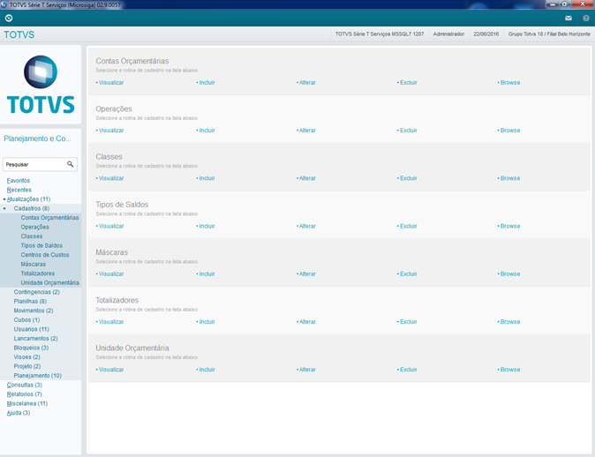The image size is (595, 457).
Task: Click Alterar under the Totalizadores section
Action: tap(306, 322)
